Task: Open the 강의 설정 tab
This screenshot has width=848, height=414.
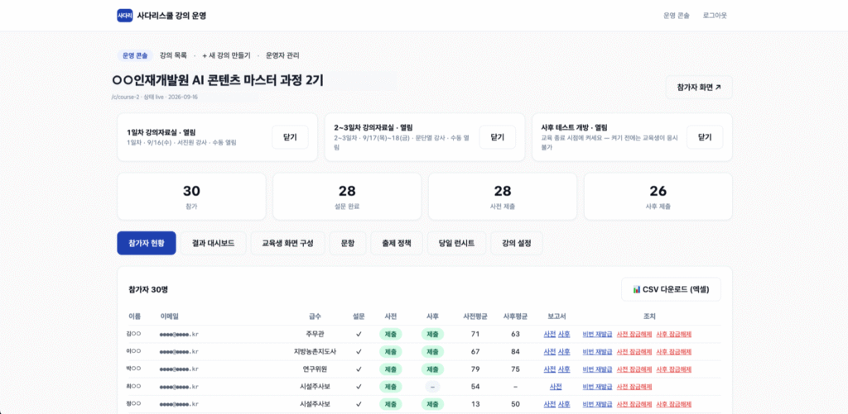Action: tap(517, 243)
